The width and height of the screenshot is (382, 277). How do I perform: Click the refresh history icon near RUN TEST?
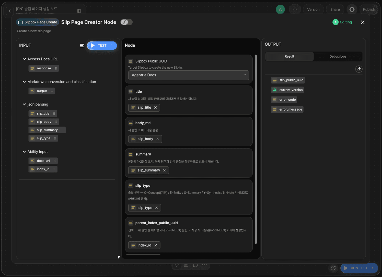click(x=333, y=268)
